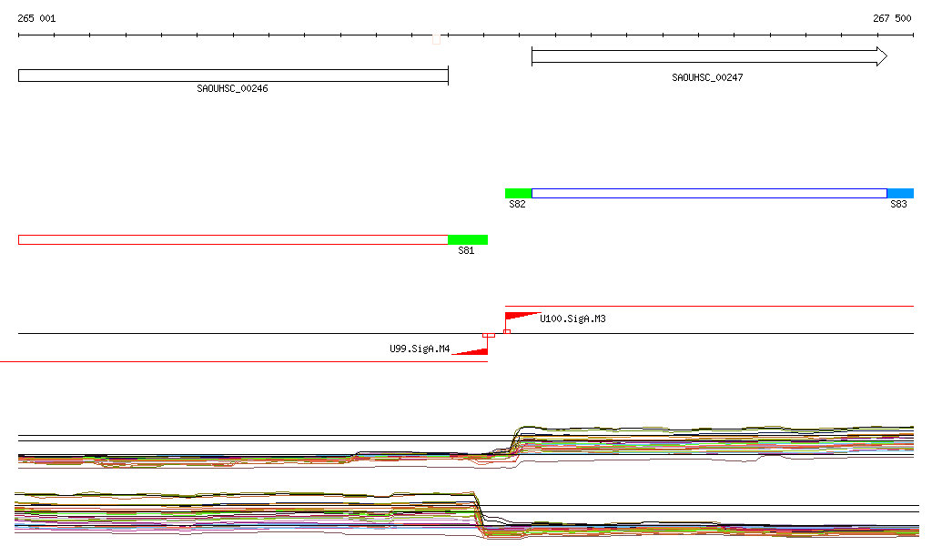Click the white bar between S82 and S83
The image size is (932, 556).
[708, 193]
